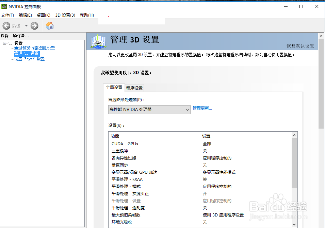Open the 文件(F) menu
Screen dimensions: 325x228
pos(8,15)
